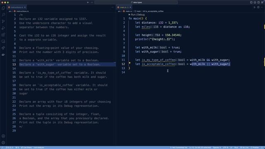Click the lightbulb code action on line 12

pos(130,63)
